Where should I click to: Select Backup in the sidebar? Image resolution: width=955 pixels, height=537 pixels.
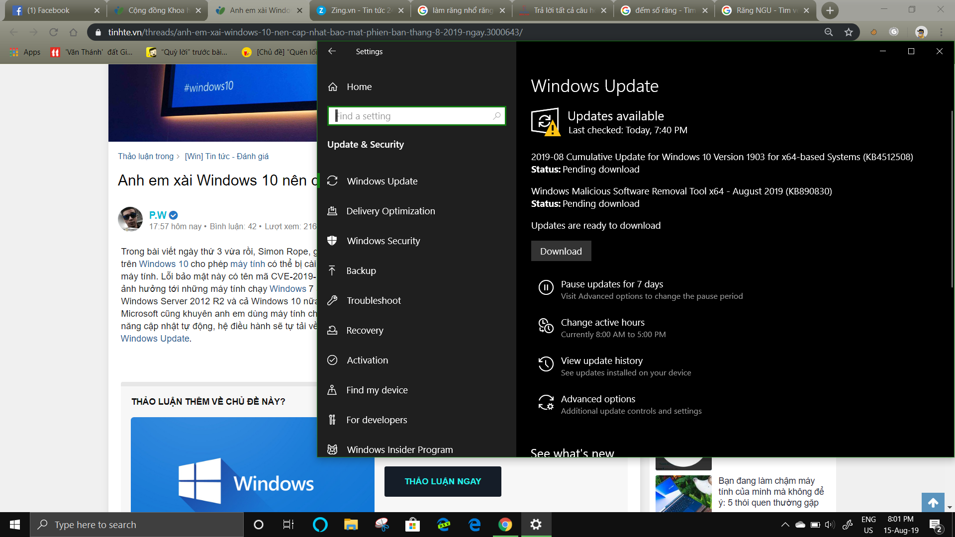pyautogui.click(x=361, y=270)
